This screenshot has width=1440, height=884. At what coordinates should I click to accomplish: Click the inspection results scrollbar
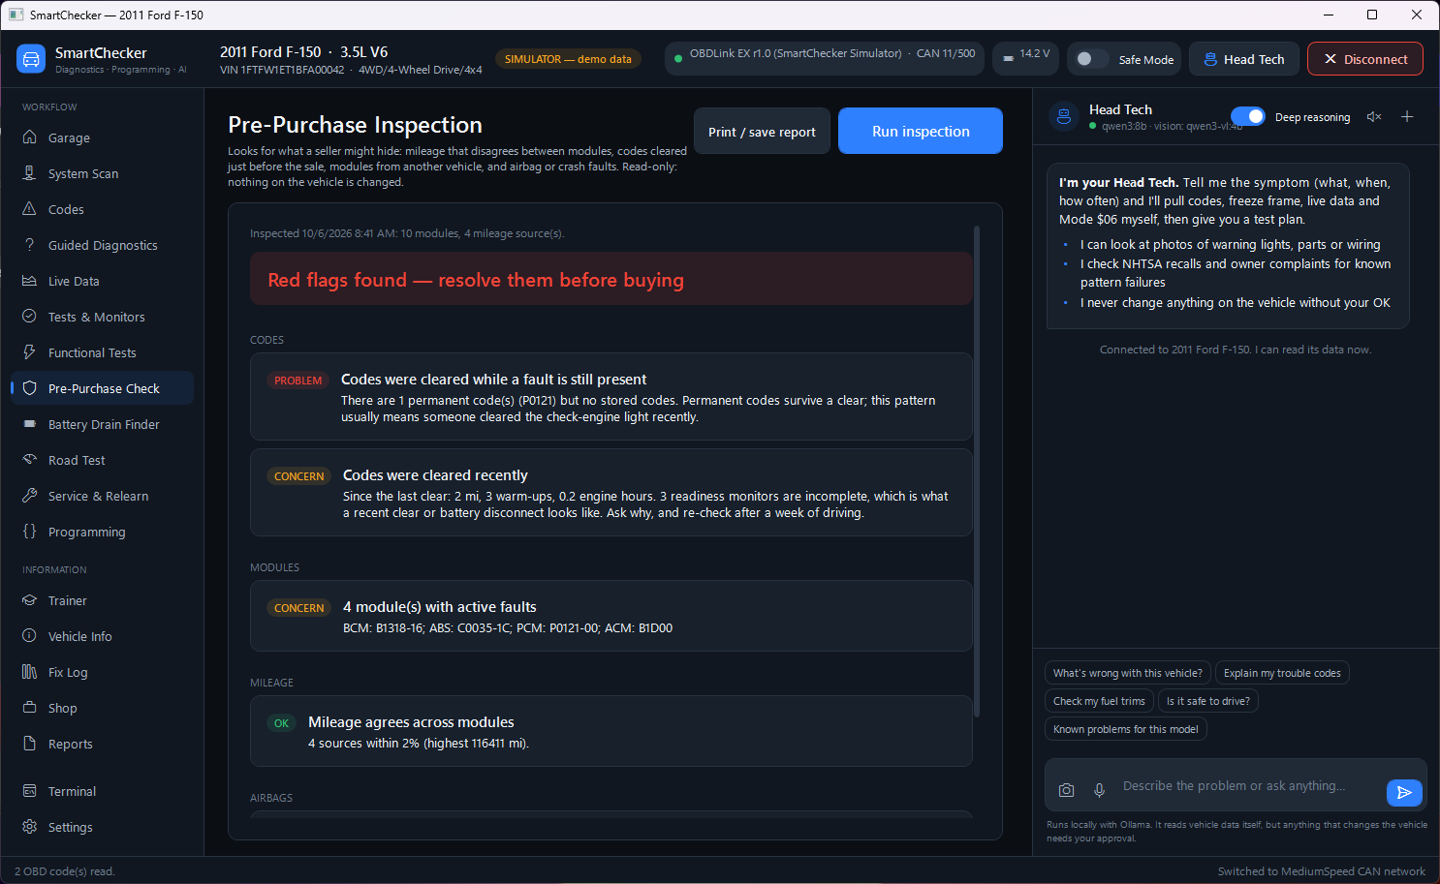coord(977,472)
